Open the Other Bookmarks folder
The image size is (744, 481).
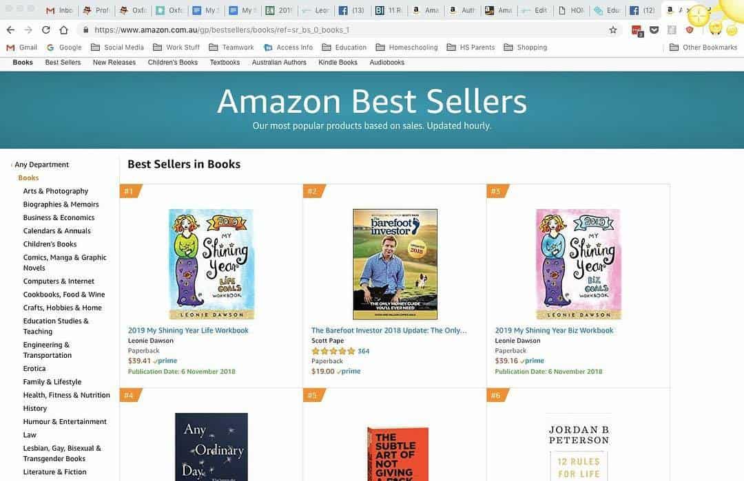[x=703, y=47]
